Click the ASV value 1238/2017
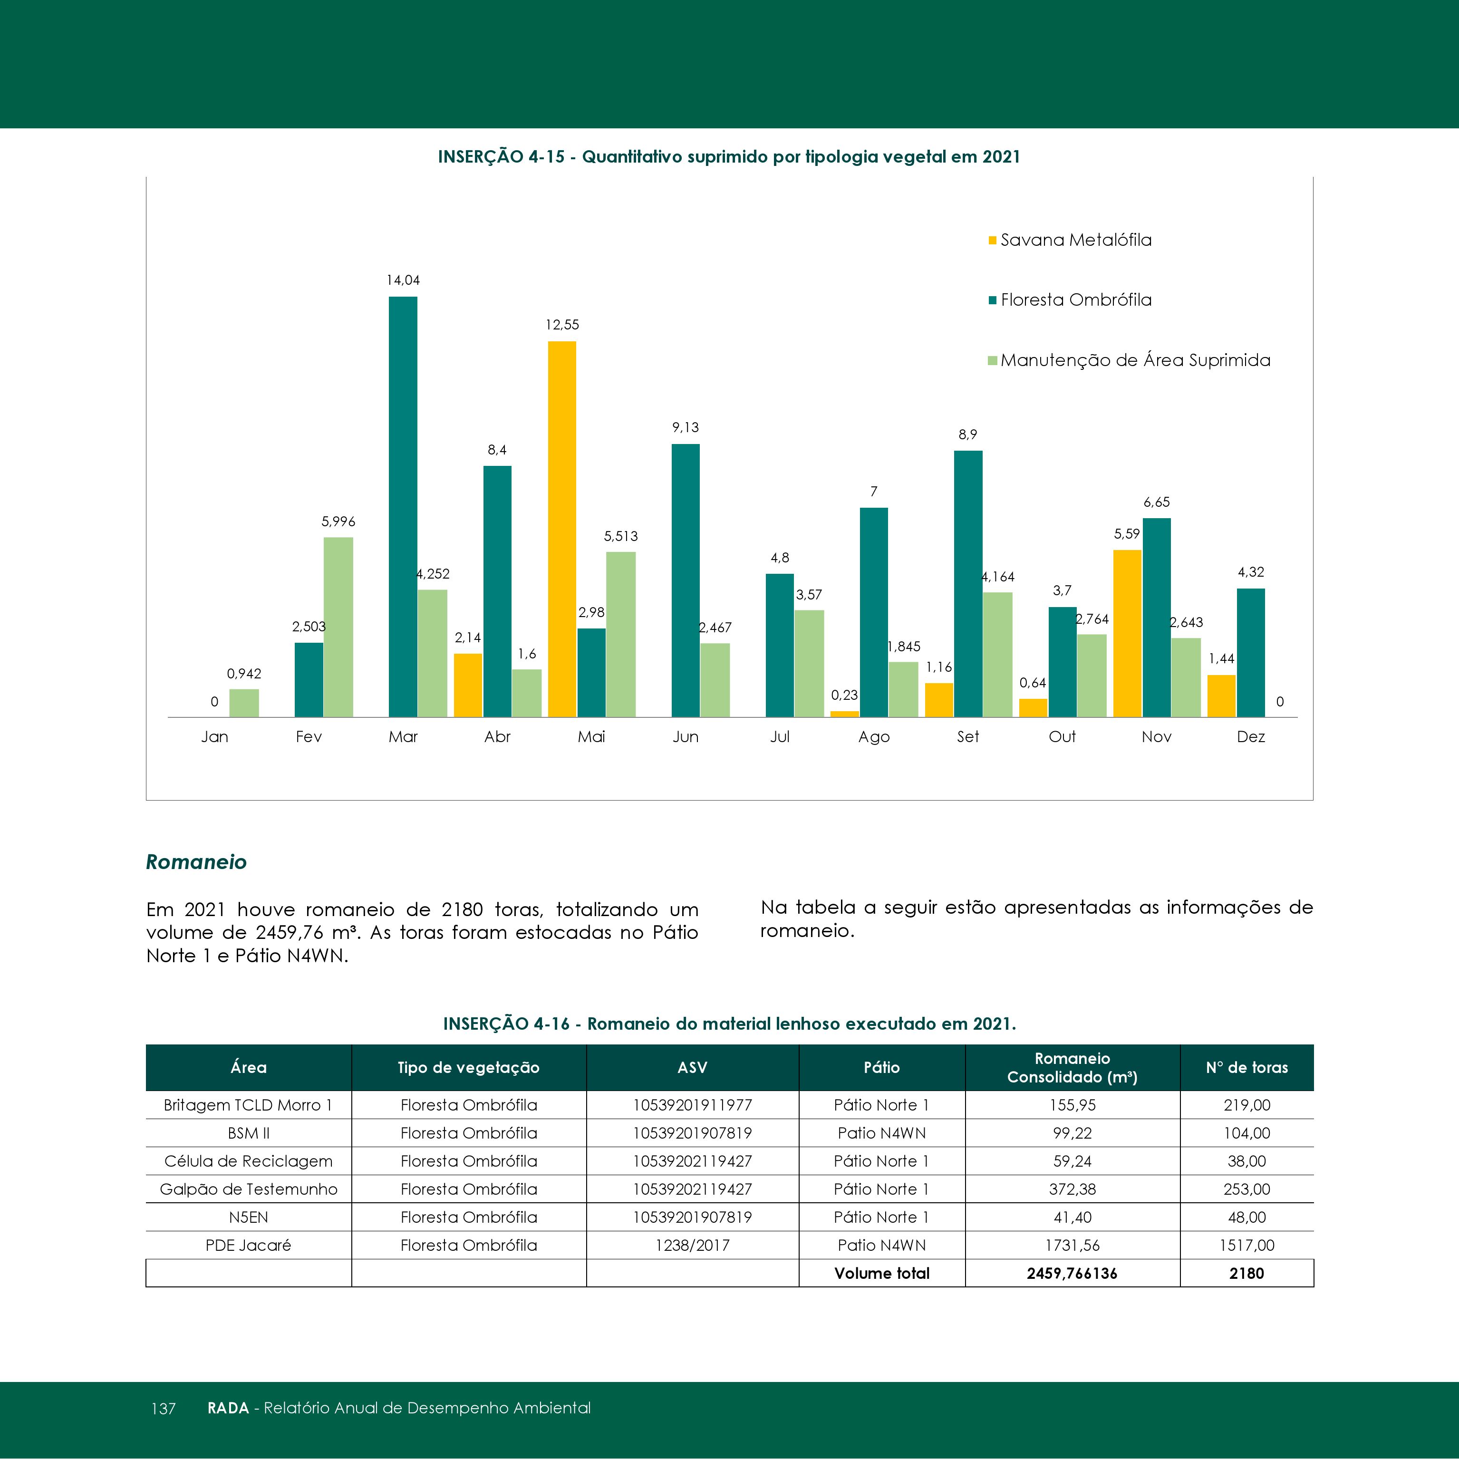This screenshot has height=1459, width=1459. pos(693,1245)
